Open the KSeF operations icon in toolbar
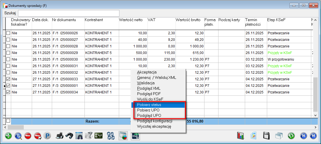This screenshot has height=144, width=321. [135, 136]
